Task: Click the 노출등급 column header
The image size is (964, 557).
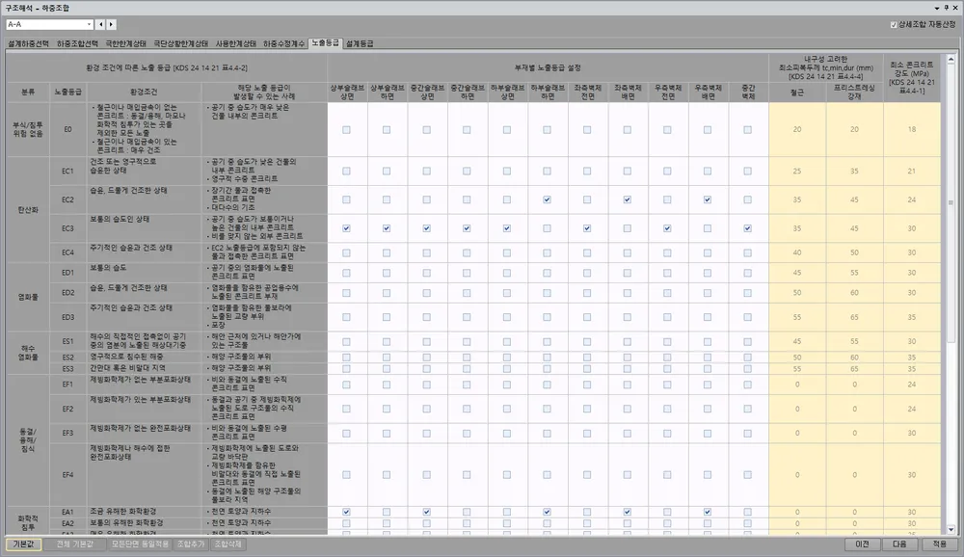Action: [x=67, y=92]
